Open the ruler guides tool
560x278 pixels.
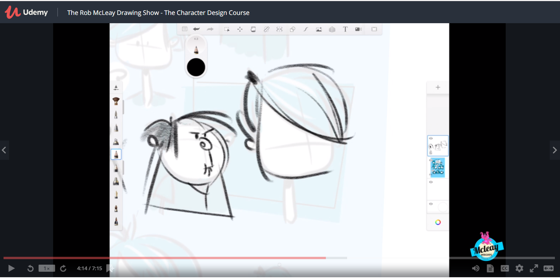tap(266, 29)
